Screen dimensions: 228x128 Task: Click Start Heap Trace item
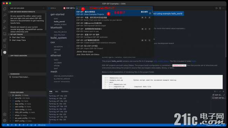(19, 40)
